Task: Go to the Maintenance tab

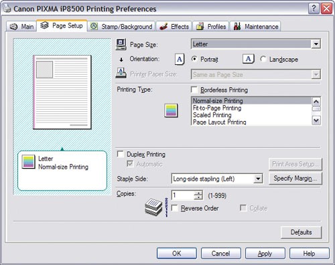Action: click(255, 27)
